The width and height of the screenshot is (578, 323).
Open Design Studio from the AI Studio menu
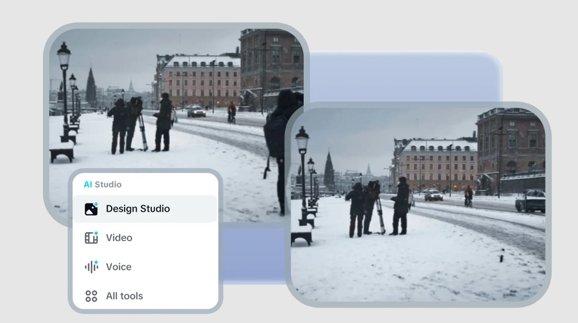[x=138, y=209]
